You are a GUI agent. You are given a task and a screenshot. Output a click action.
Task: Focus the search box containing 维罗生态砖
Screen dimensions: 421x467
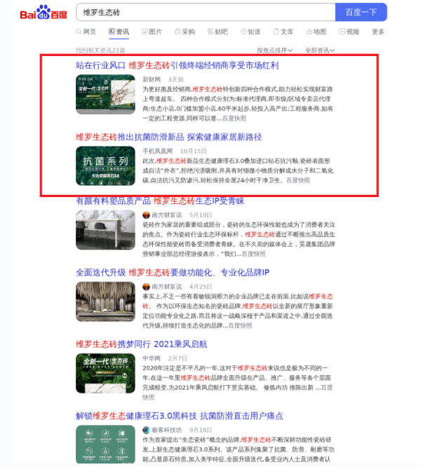[x=203, y=13]
